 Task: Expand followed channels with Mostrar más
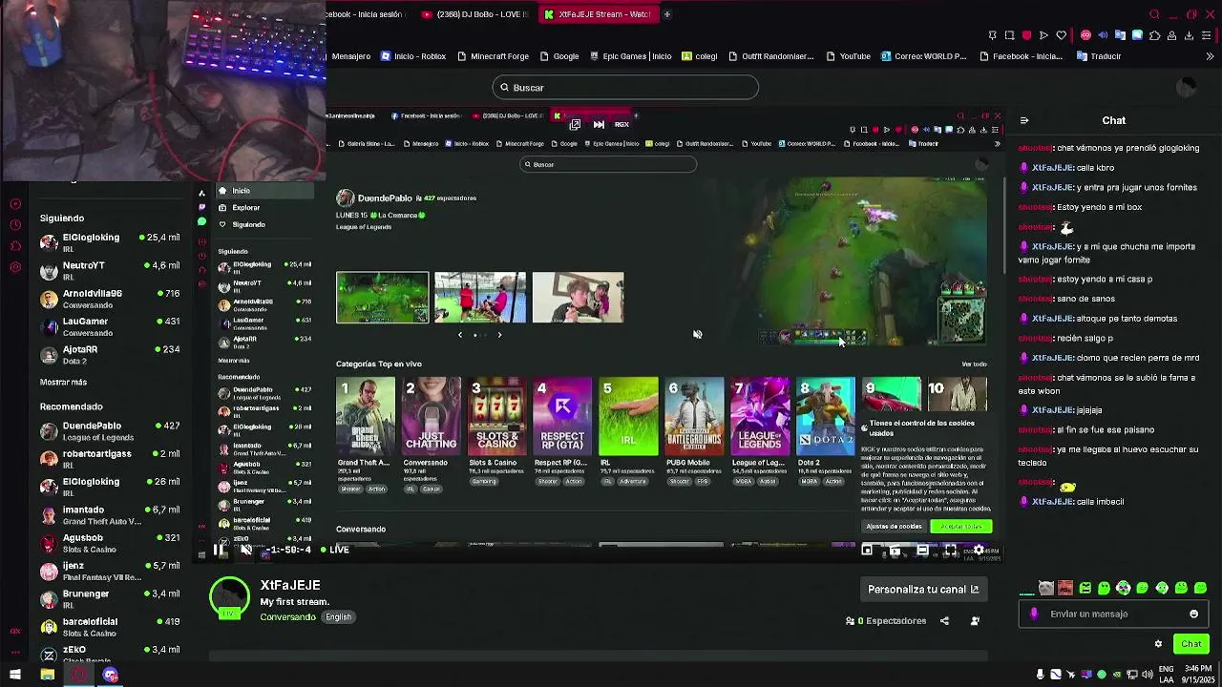pyautogui.click(x=63, y=382)
